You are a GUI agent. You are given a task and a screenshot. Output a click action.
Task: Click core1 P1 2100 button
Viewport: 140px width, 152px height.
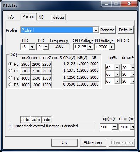coord(36,71)
